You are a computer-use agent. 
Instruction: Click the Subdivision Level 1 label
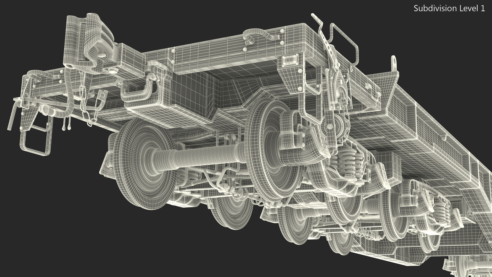[x=449, y=8]
